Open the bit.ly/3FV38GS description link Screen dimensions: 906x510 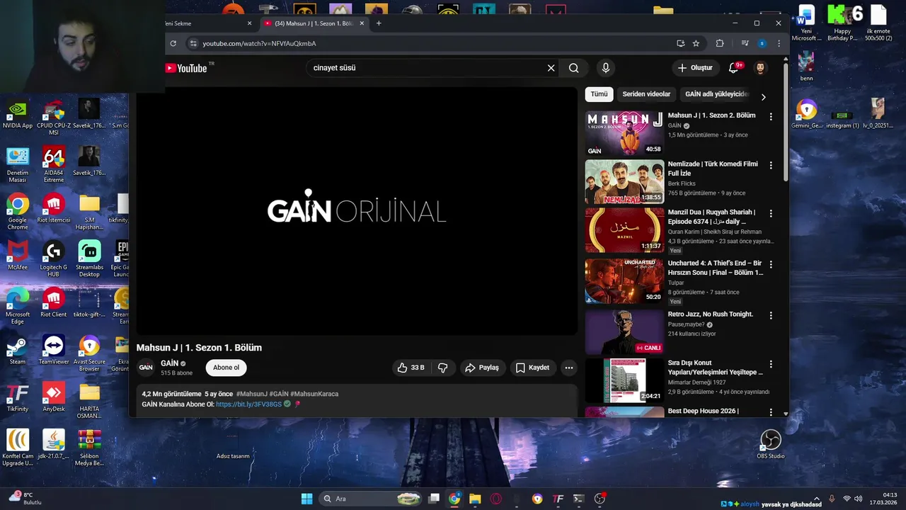click(248, 404)
